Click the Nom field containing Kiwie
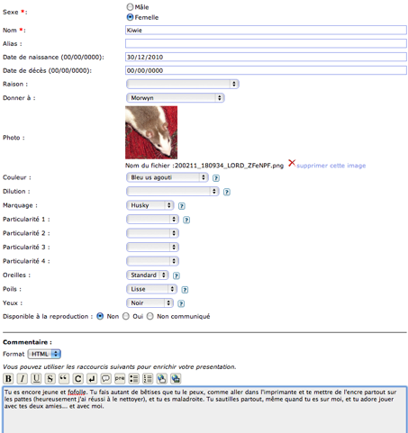Image resolution: width=408 pixels, height=433 pixels. (266, 30)
